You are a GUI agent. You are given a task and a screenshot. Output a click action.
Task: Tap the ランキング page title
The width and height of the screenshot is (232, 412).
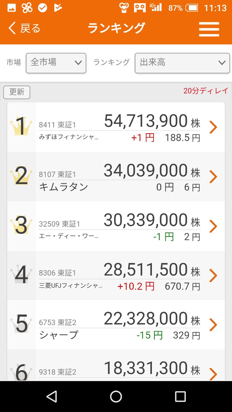click(x=116, y=28)
